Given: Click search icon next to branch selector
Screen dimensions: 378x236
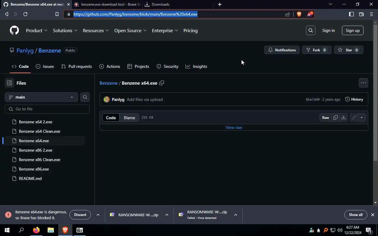Looking at the screenshot, I should click(x=85, y=97).
